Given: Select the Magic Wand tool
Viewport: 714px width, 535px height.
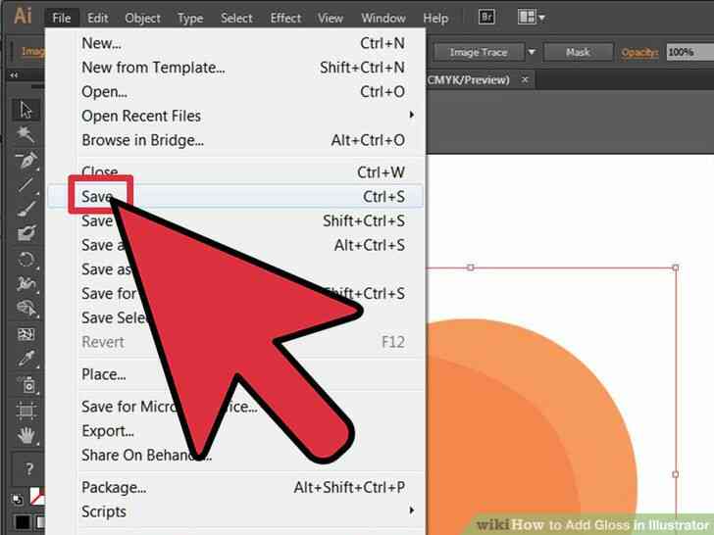Looking at the screenshot, I should (25, 134).
